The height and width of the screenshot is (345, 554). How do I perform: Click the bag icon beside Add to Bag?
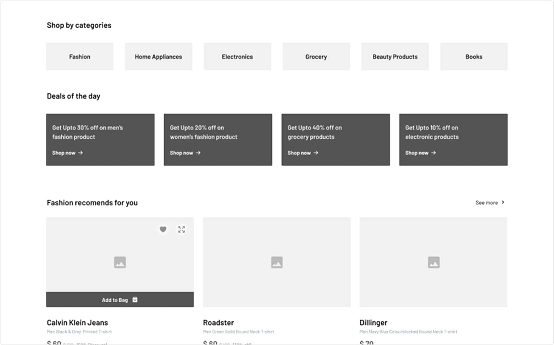point(135,300)
